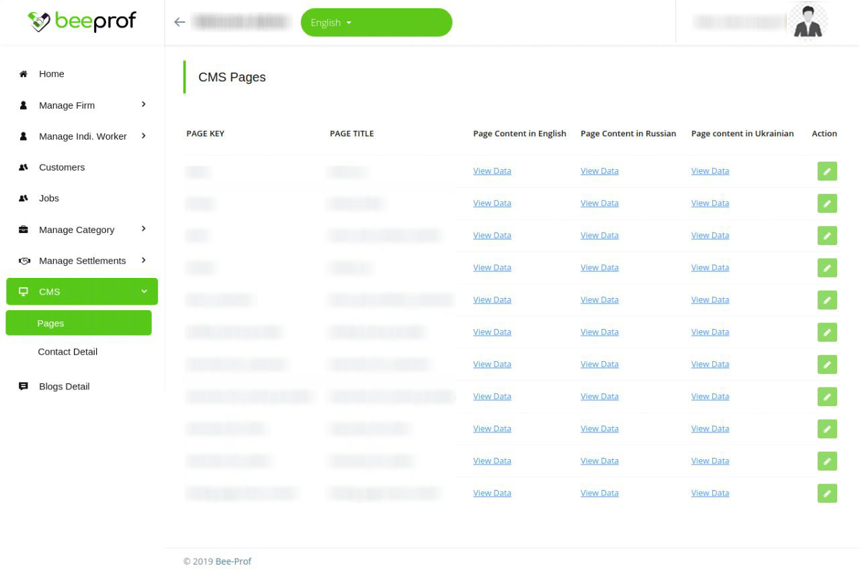Click the Customers people icon in sidebar

(x=24, y=167)
